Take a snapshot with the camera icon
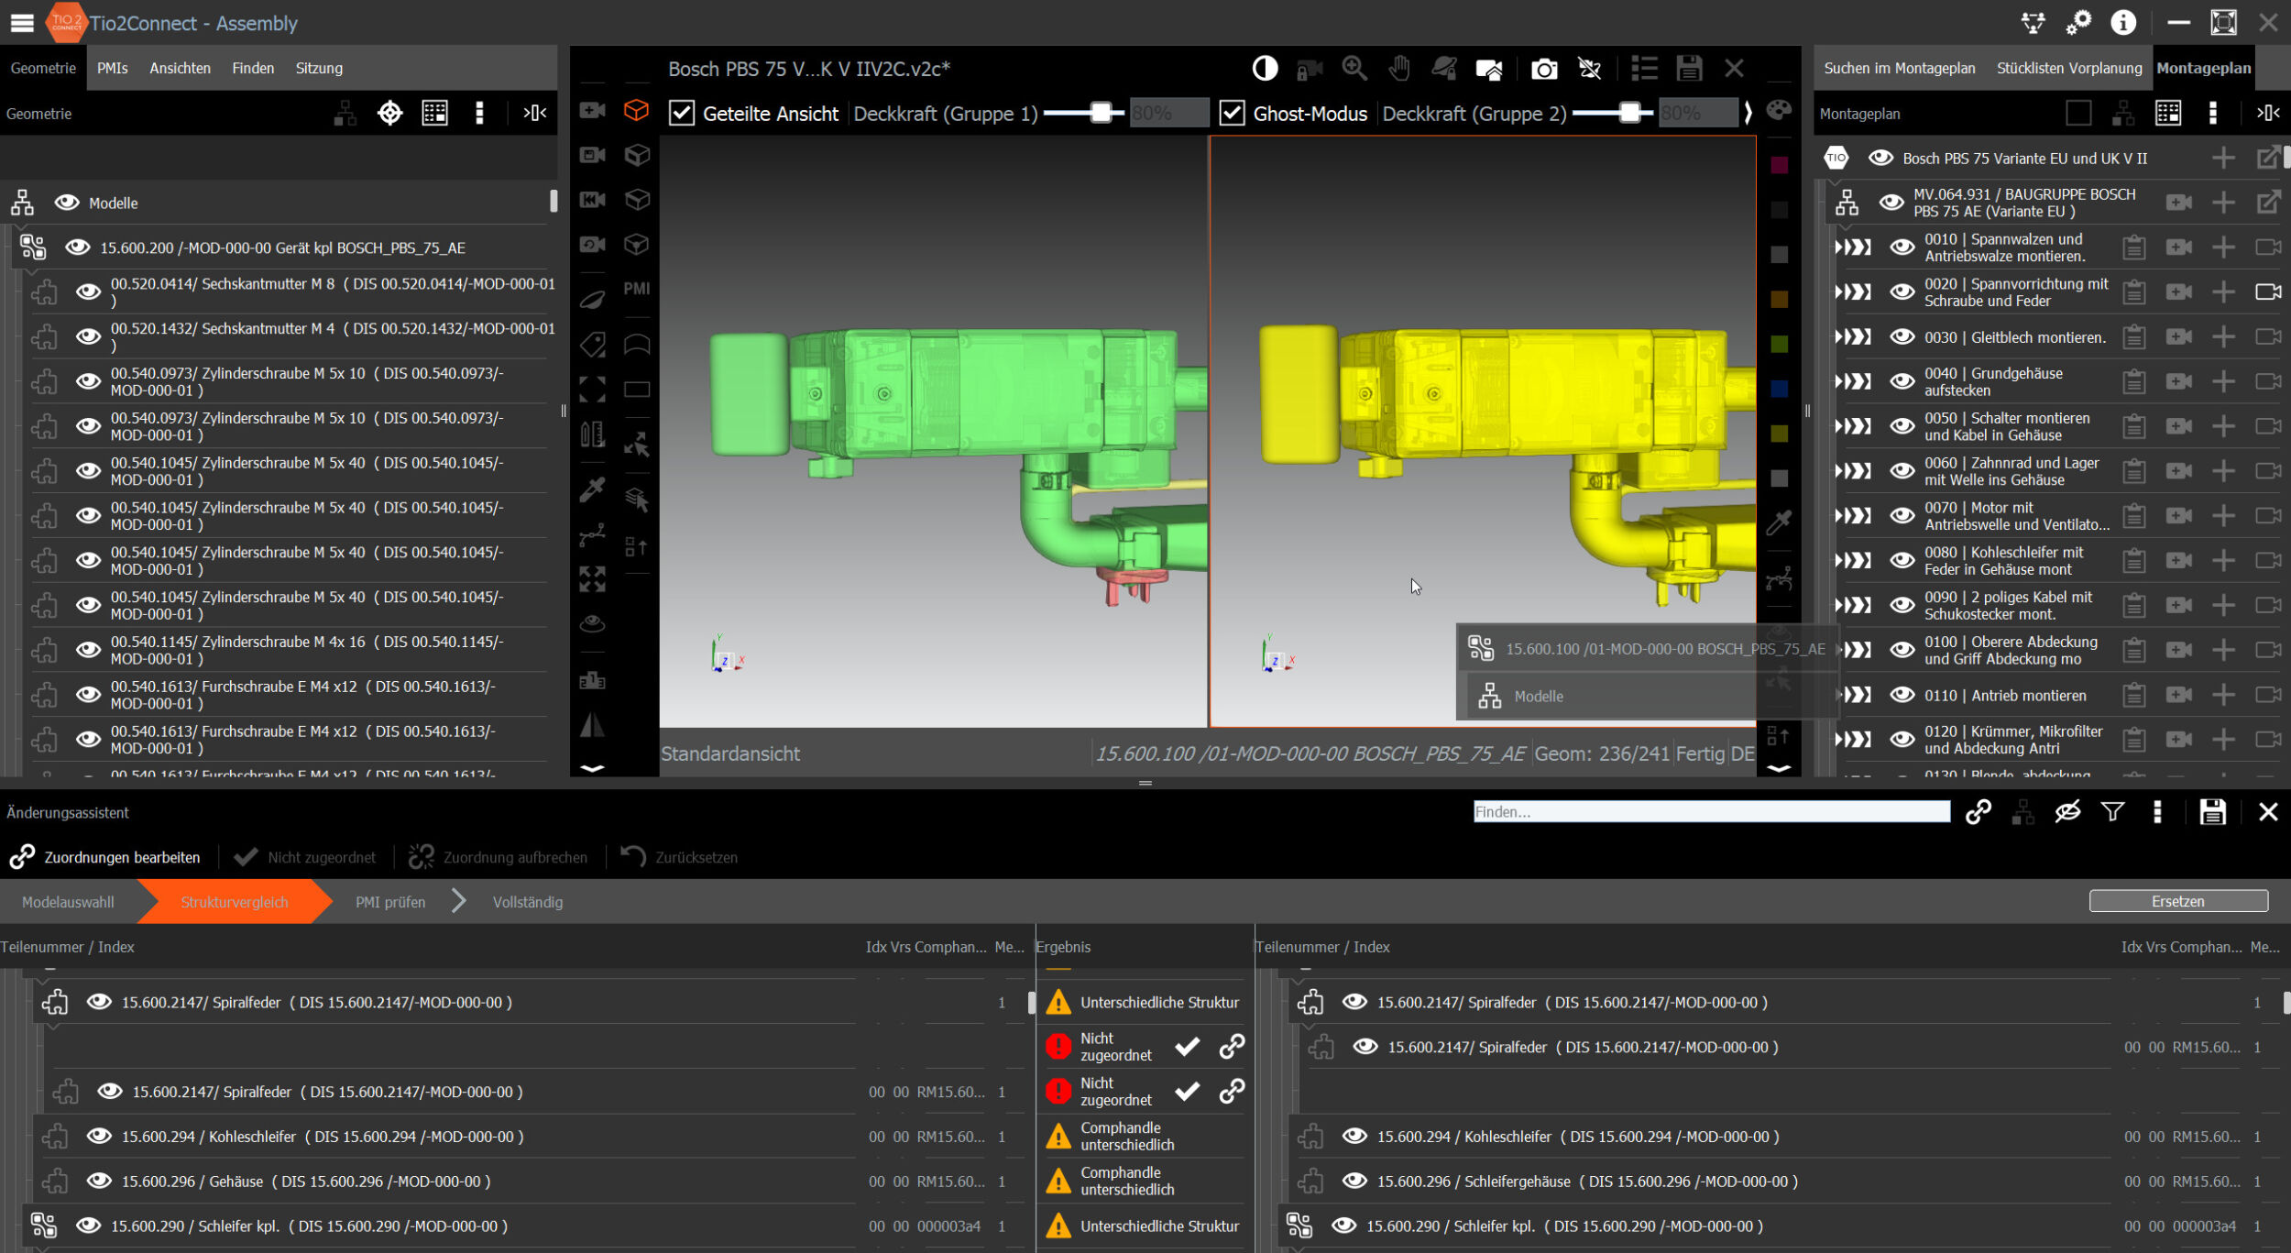Viewport: 2291px width, 1253px height. click(x=1542, y=69)
